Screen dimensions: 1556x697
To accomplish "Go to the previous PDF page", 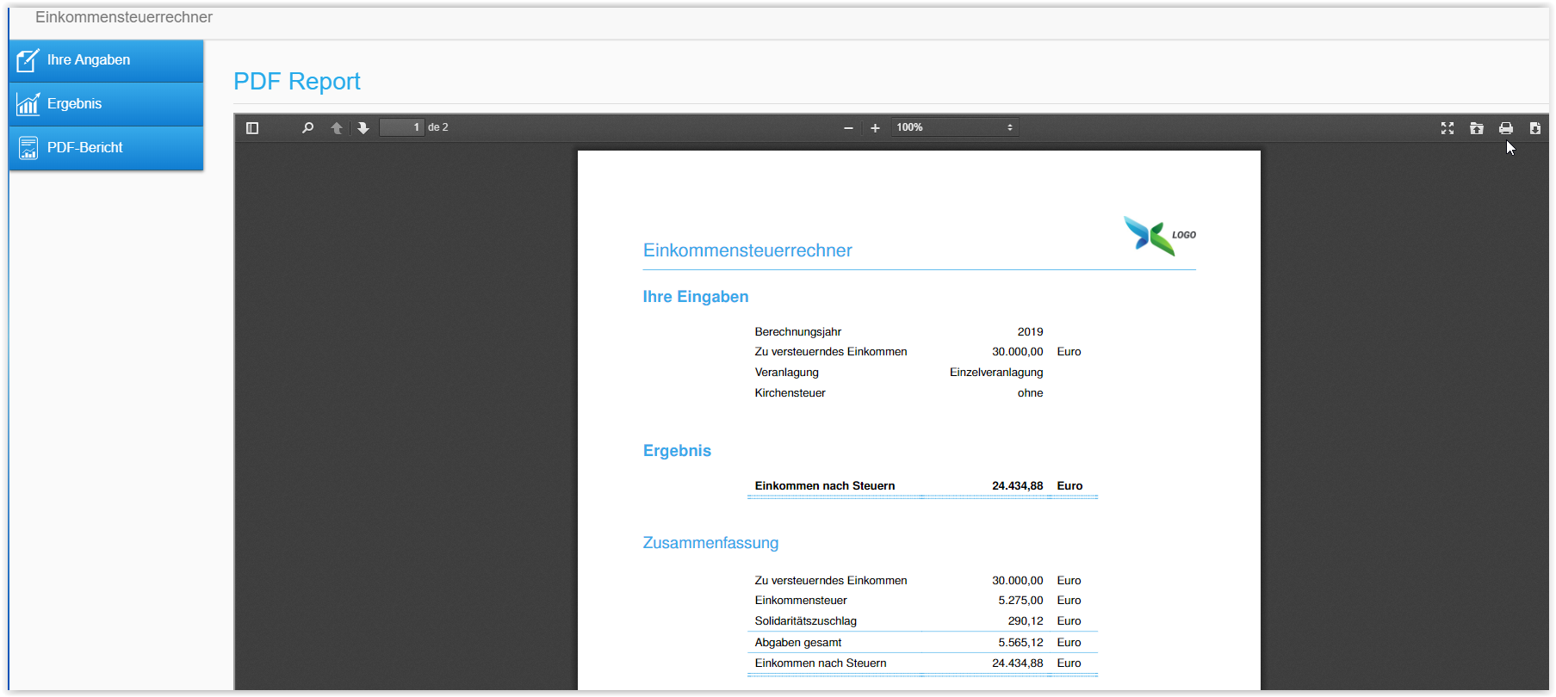I will 337,128.
